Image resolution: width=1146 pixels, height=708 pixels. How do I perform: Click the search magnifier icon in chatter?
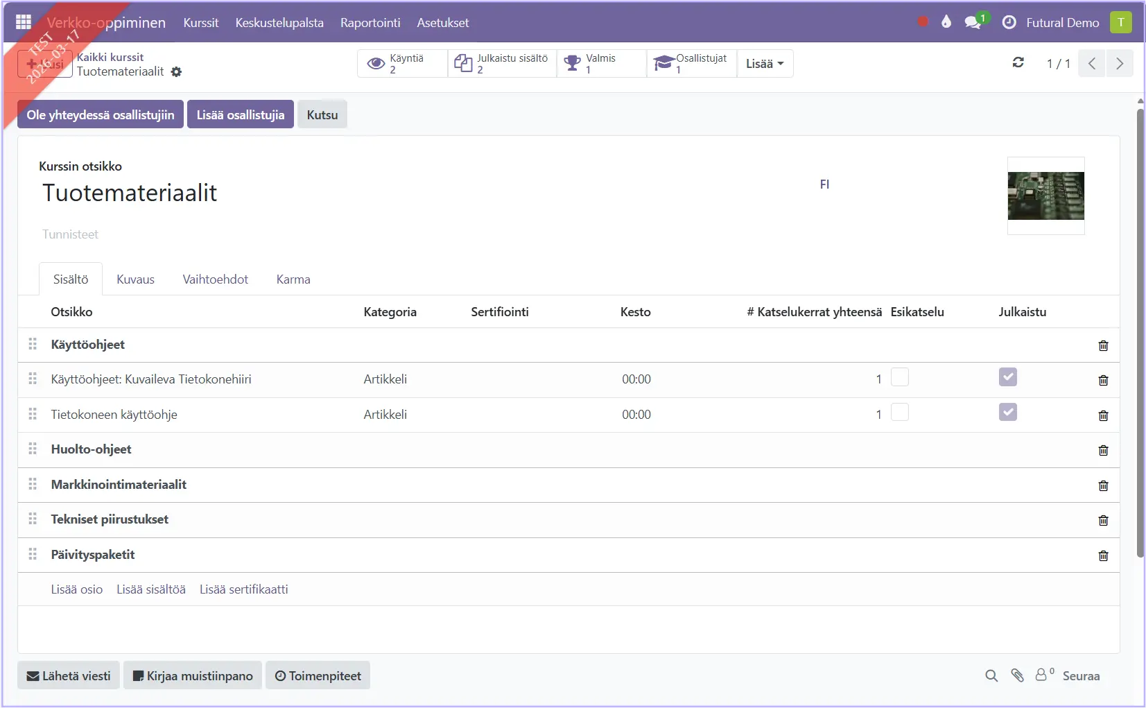(x=991, y=675)
